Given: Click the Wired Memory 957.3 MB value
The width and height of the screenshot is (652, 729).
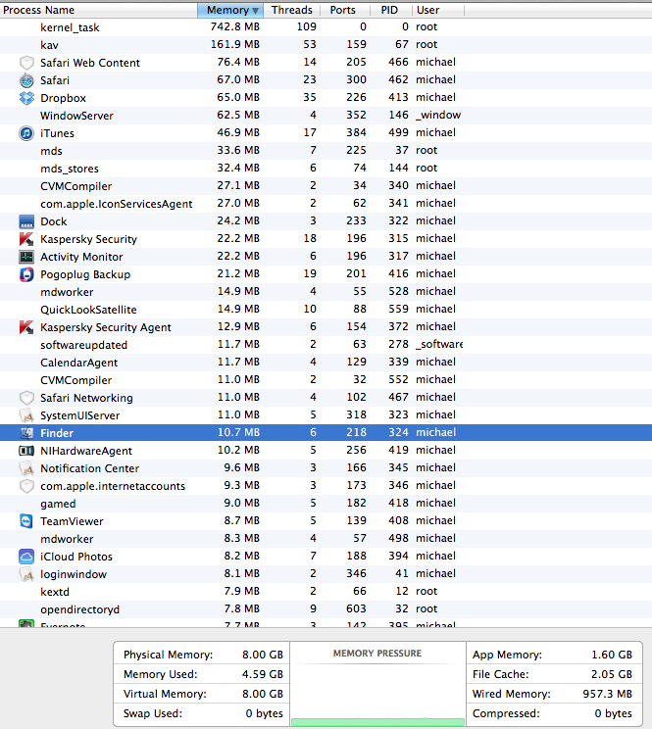Looking at the screenshot, I should 607,694.
